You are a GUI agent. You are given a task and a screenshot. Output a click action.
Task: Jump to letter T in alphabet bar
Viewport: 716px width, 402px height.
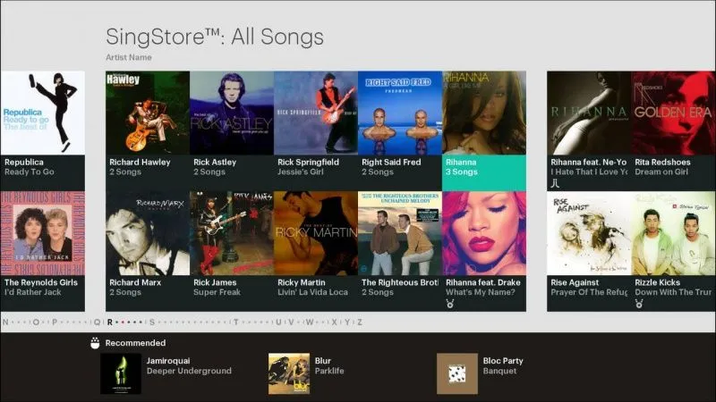(x=235, y=322)
